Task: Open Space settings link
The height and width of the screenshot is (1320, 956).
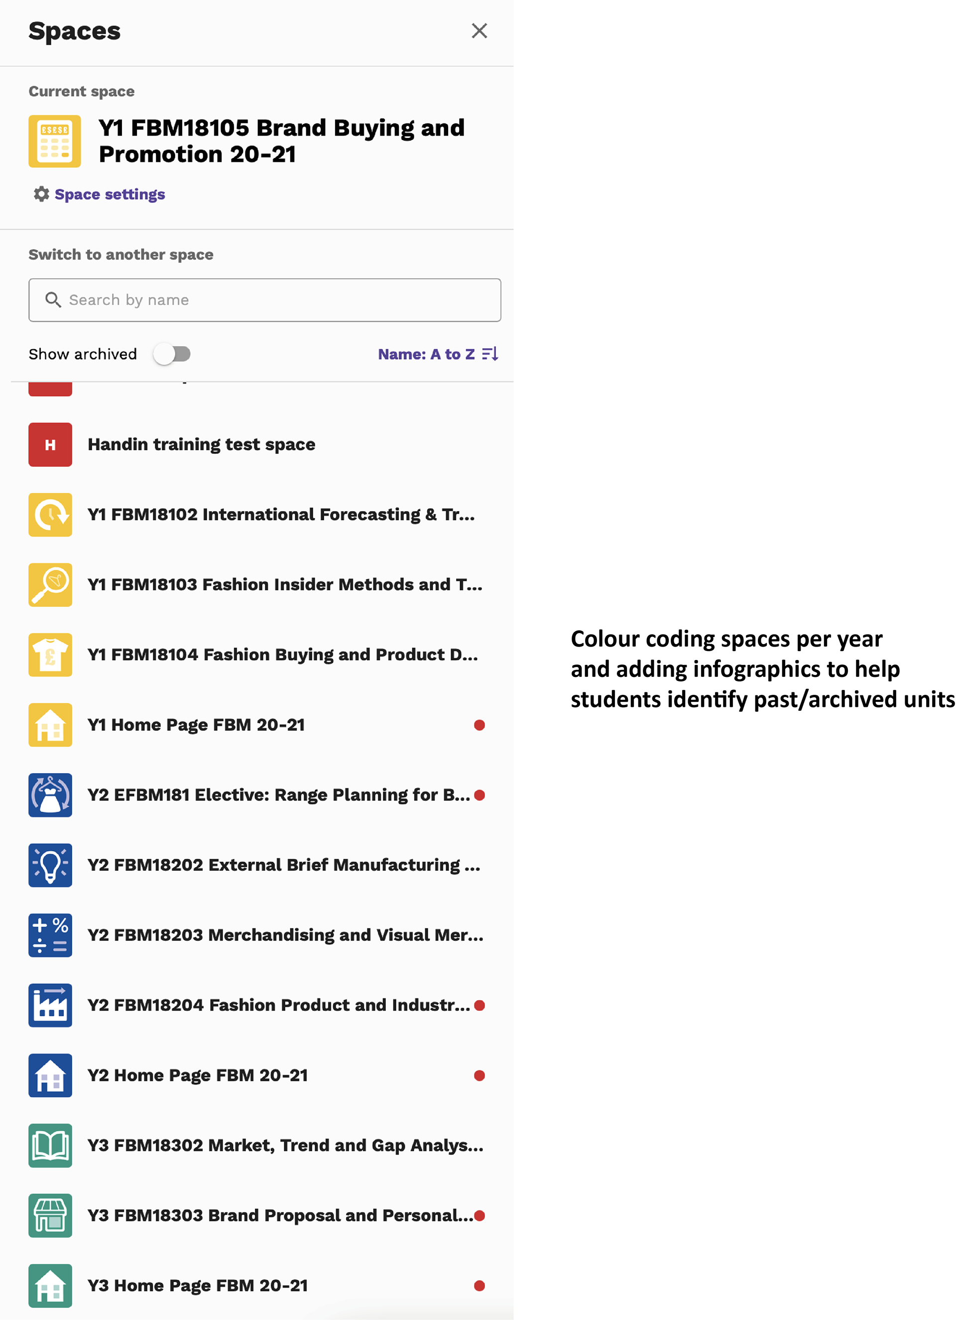Action: 110,194
